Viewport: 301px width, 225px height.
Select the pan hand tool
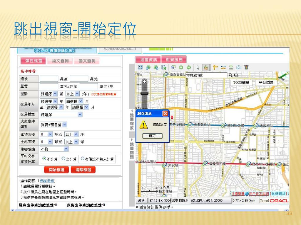(x=205, y=67)
